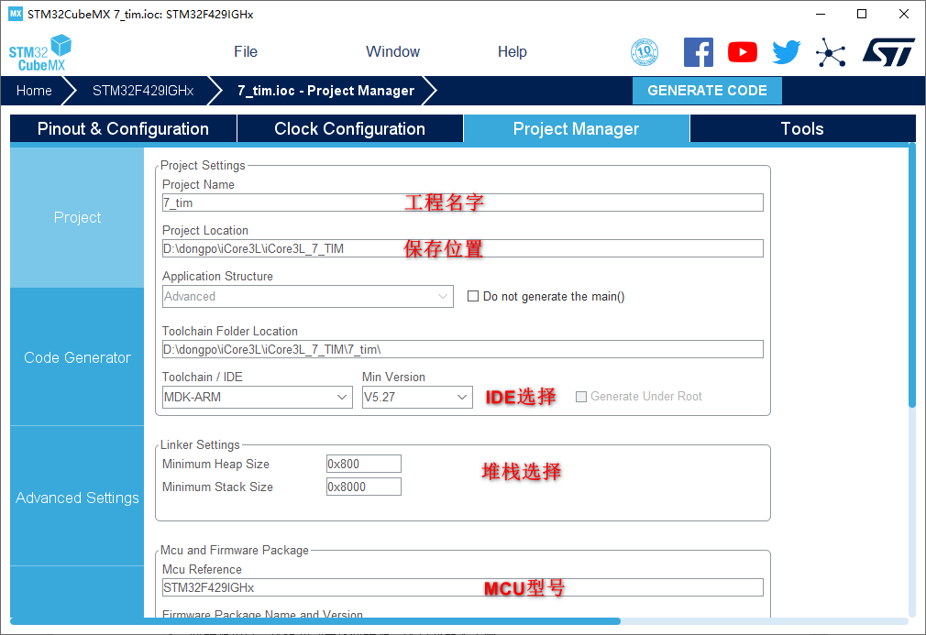Click the Minimum Heap Size field
This screenshot has width=926, height=635.
tap(363, 465)
